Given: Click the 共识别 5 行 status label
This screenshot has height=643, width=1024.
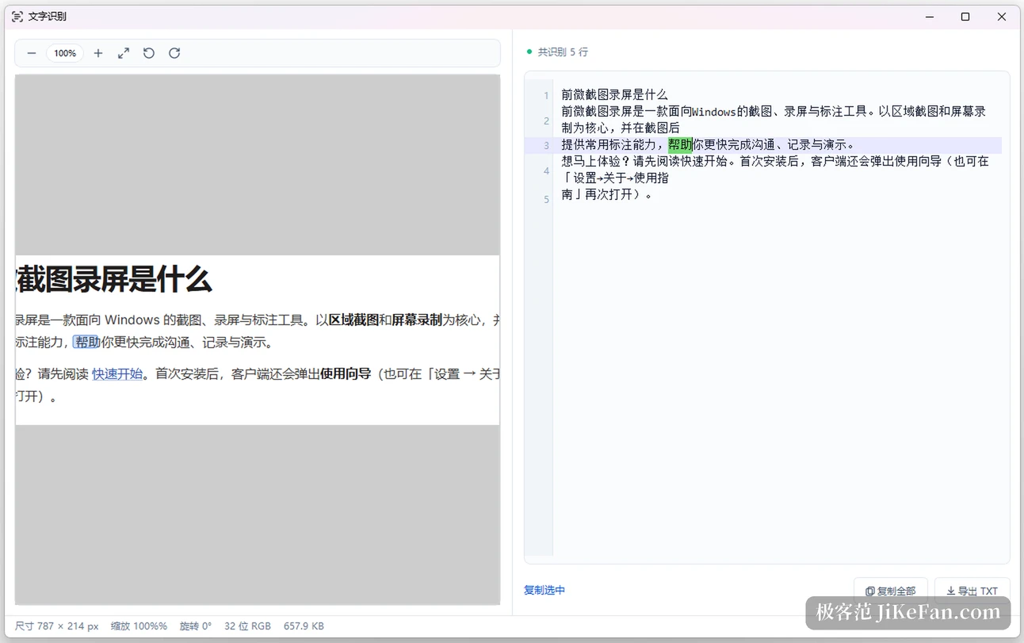Looking at the screenshot, I should [x=563, y=52].
